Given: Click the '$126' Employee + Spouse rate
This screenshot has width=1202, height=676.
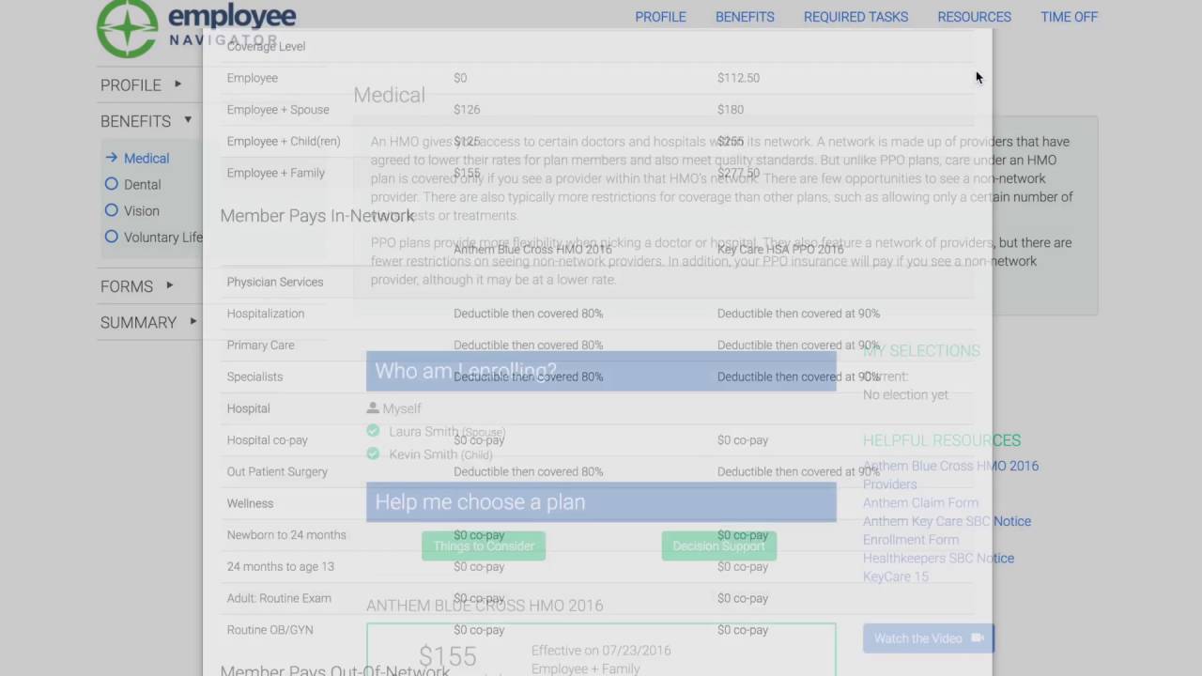Looking at the screenshot, I should [467, 110].
